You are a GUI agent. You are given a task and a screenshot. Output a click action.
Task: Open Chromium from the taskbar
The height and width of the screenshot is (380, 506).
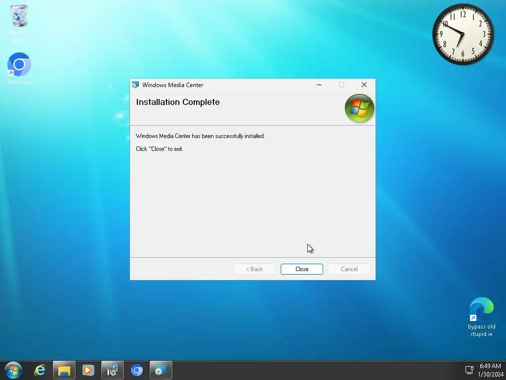point(137,370)
